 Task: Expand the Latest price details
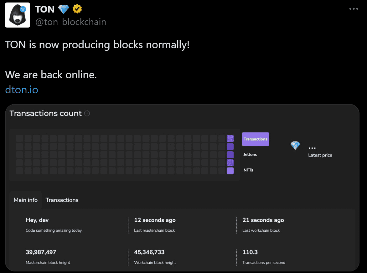(320, 155)
